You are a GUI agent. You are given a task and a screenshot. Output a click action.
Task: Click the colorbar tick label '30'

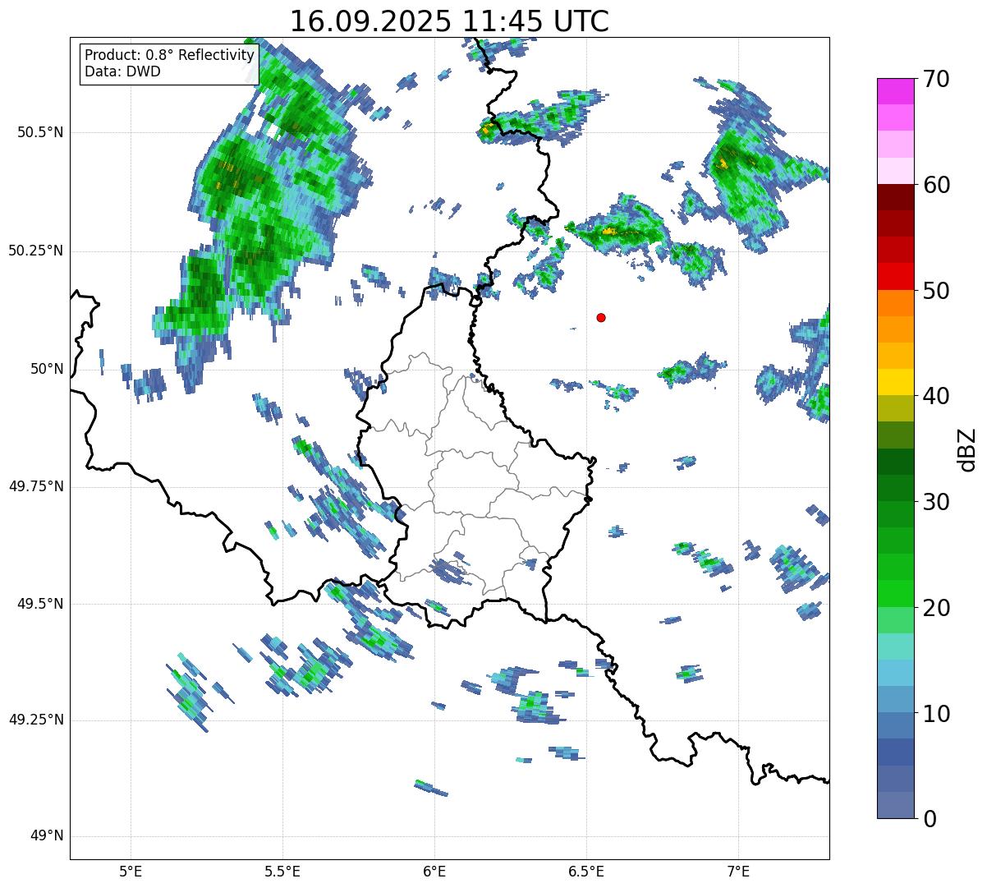tap(935, 502)
